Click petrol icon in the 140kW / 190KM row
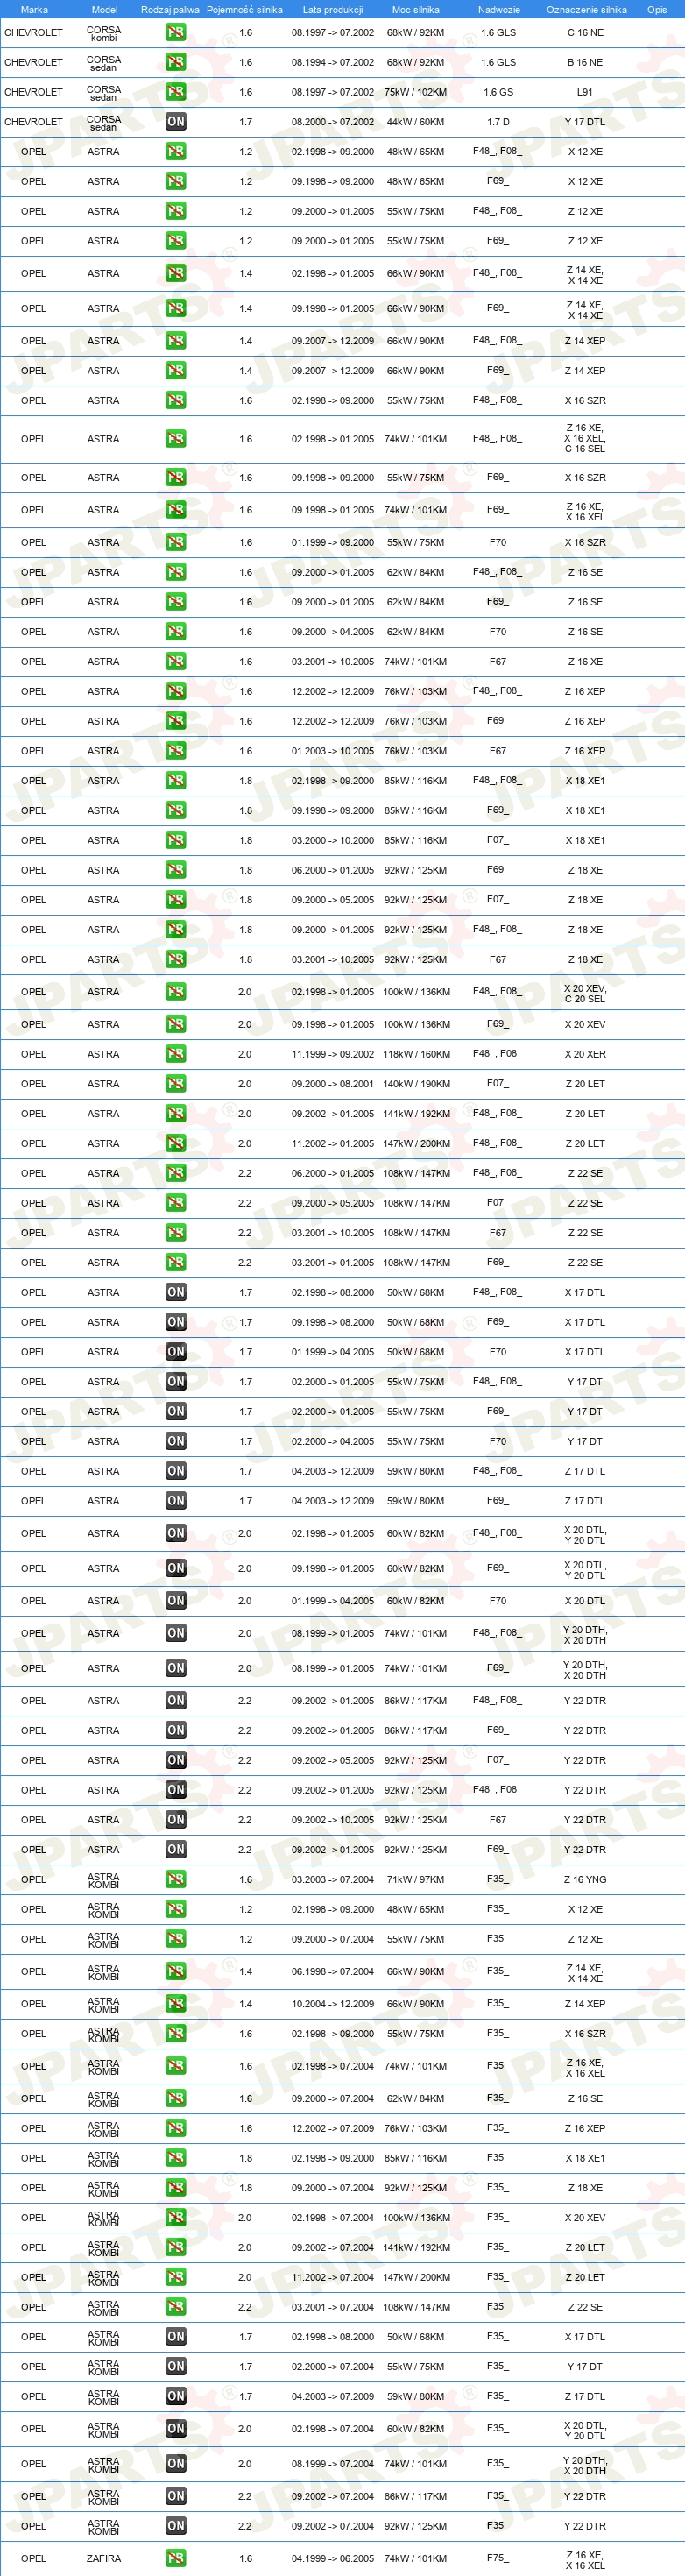The height and width of the screenshot is (2576, 685). [176, 1084]
